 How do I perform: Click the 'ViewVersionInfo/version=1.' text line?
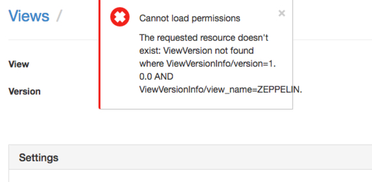click(207, 63)
